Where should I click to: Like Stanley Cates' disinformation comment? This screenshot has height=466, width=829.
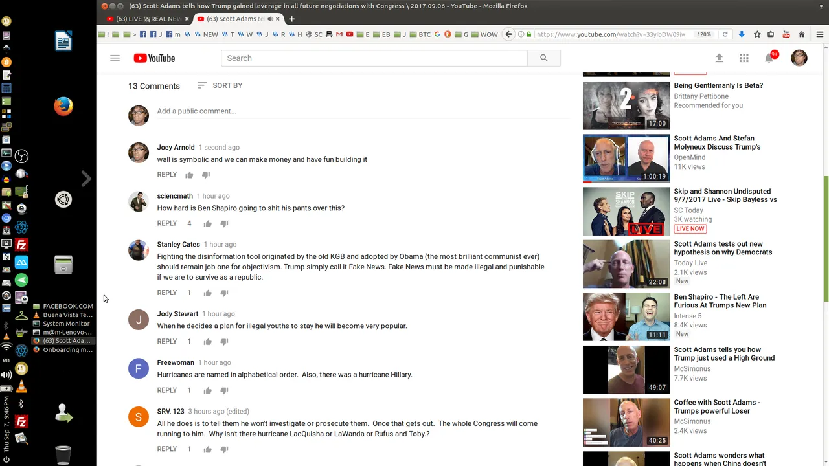pos(207,293)
